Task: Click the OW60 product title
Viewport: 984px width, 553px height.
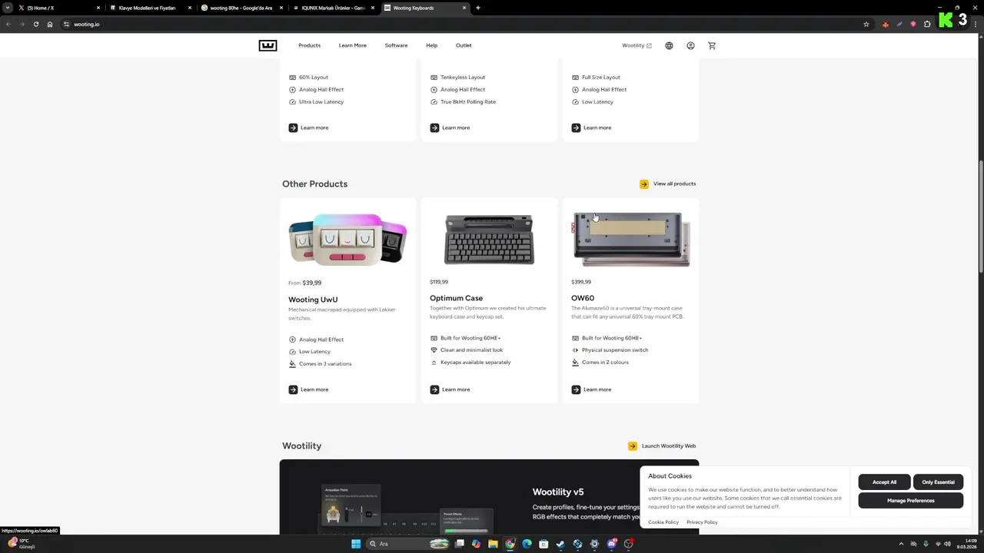Action: (x=583, y=298)
